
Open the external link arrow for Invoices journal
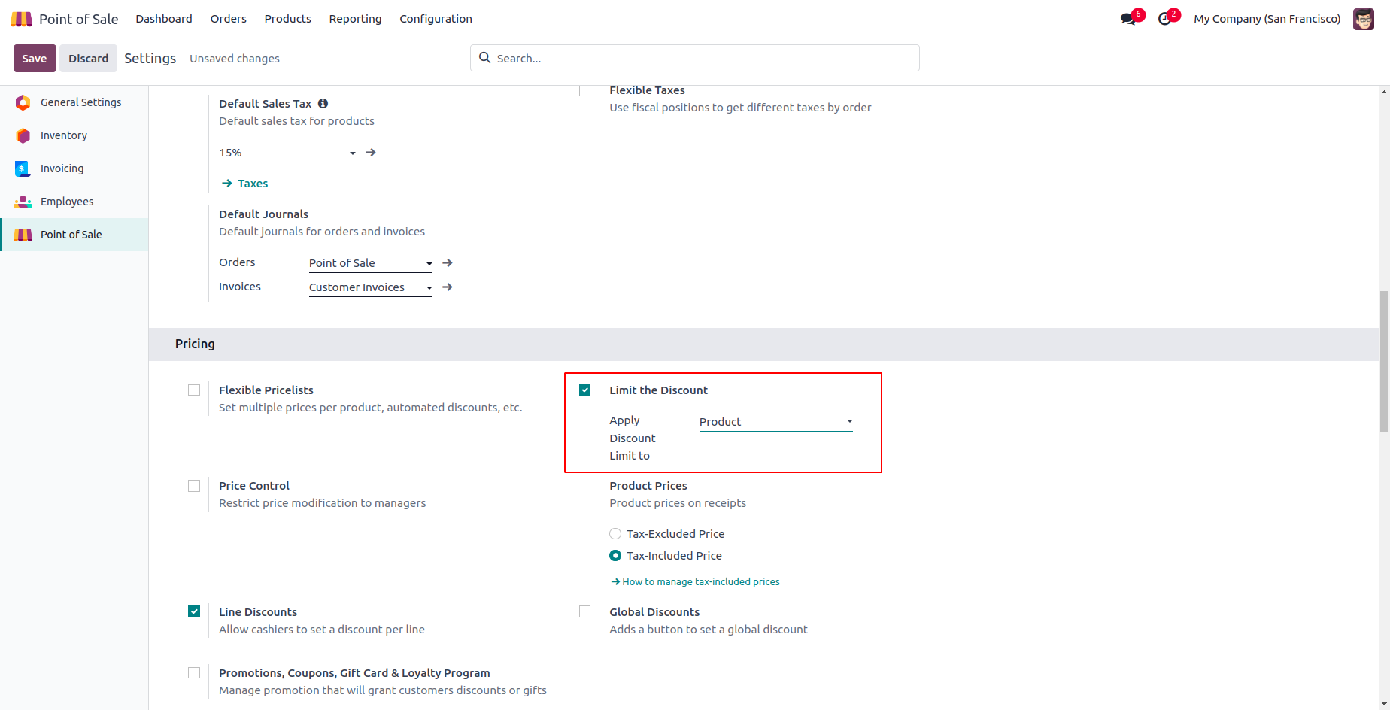click(x=448, y=287)
